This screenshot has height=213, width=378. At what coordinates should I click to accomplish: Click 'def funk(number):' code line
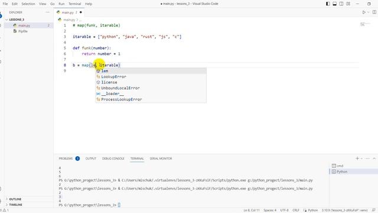pyautogui.click(x=92, y=48)
